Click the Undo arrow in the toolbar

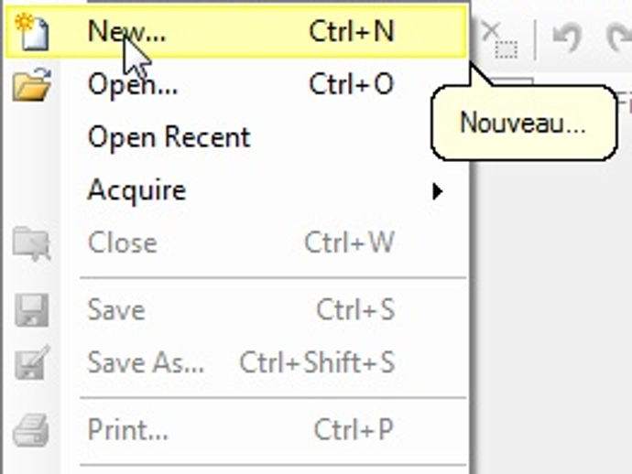pyautogui.click(x=567, y=38)
